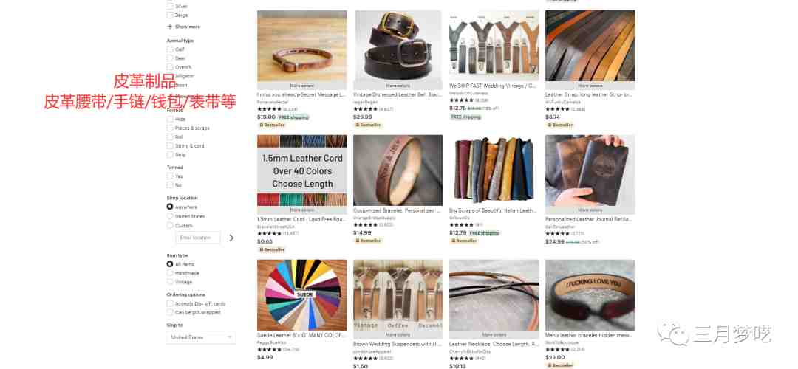
Task: Click star rating under Secret Message bracelet
Action: click(x=269, y=108)
